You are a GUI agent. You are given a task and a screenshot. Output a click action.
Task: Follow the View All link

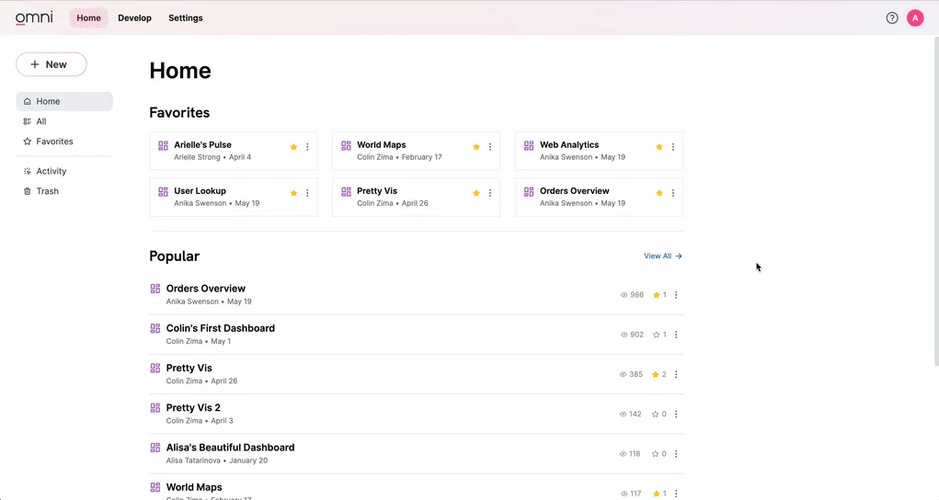coord(663,256)
